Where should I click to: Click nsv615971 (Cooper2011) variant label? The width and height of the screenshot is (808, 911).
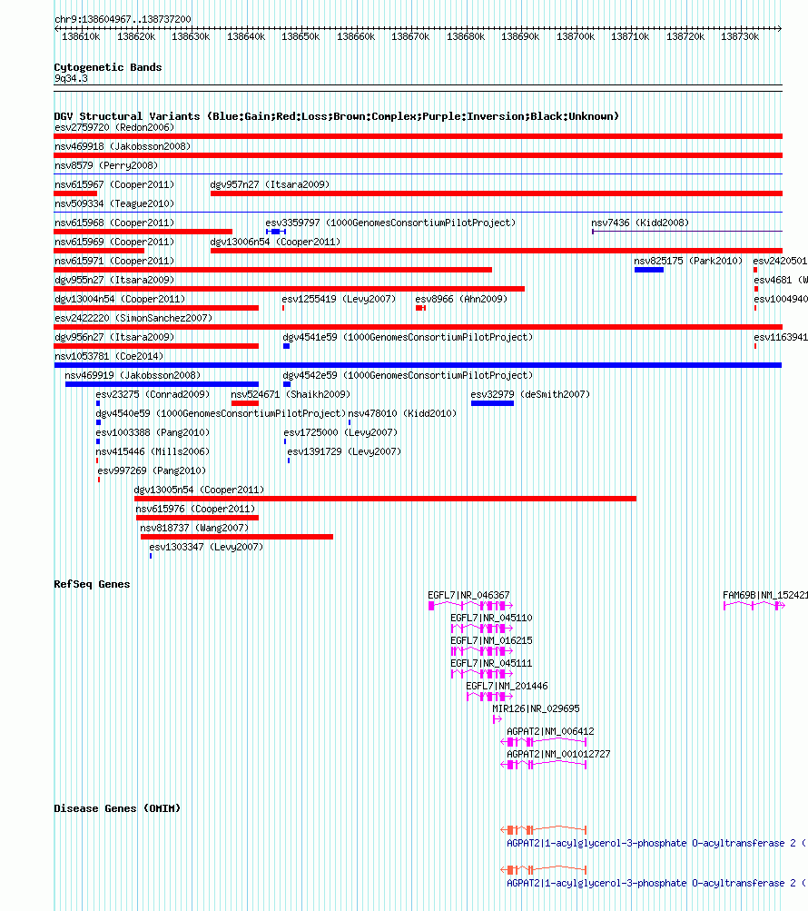[x=113, y=261]
